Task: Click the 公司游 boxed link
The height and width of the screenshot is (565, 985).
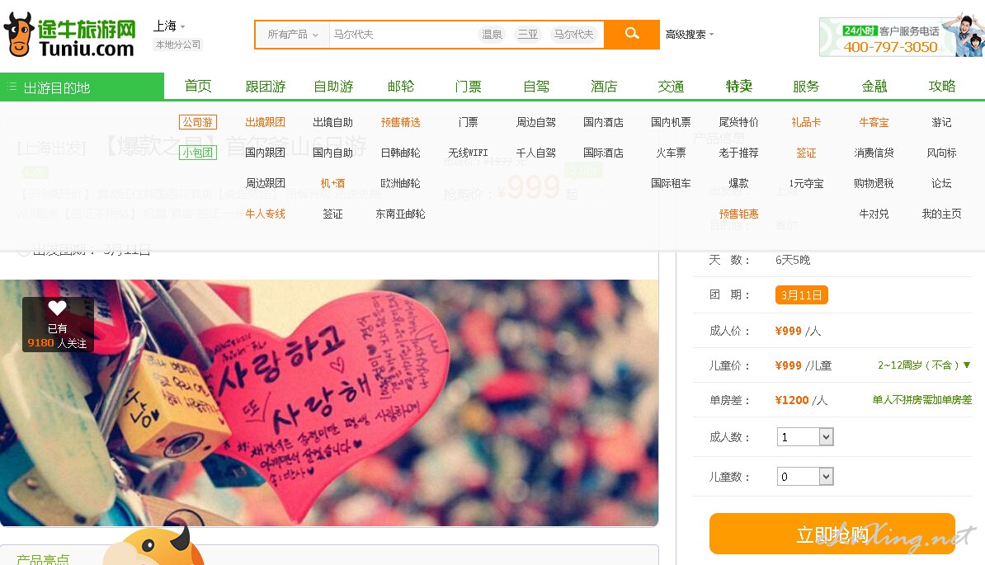Action: pos(198,122)
